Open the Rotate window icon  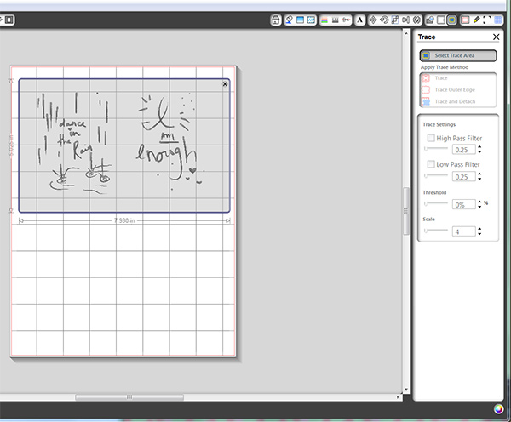384,20
